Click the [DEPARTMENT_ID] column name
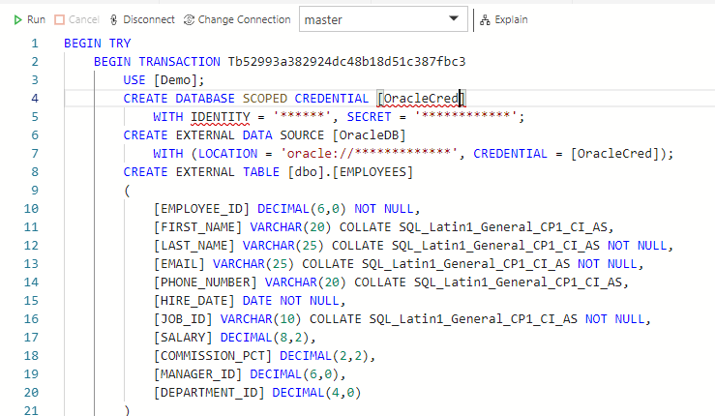 (x=210, y=392)
